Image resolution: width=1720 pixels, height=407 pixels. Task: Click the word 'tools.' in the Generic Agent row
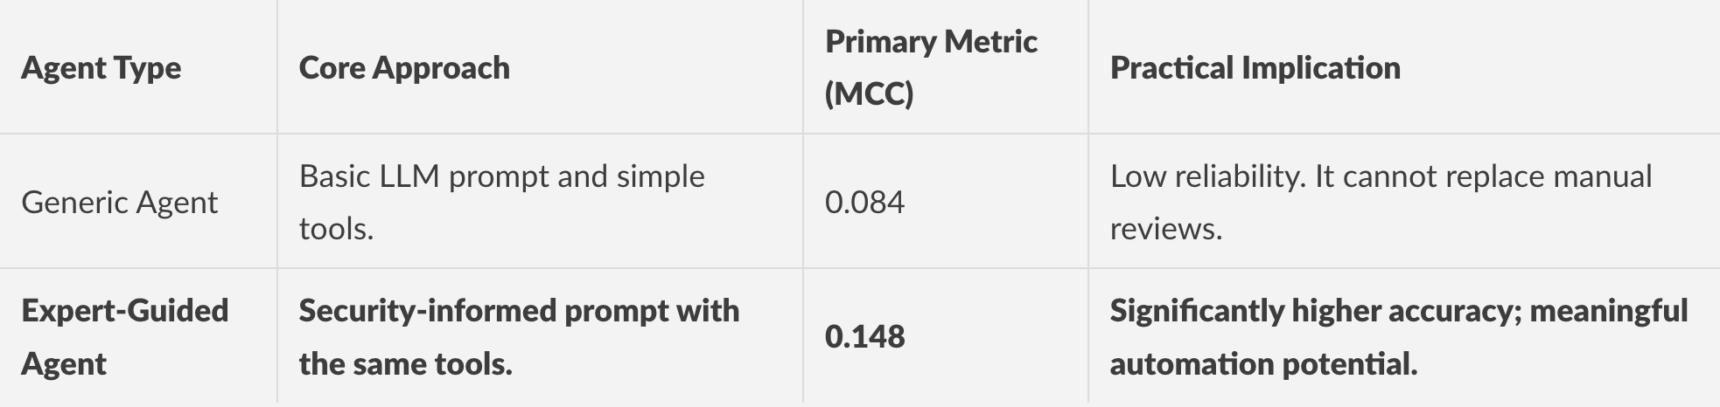336,229
